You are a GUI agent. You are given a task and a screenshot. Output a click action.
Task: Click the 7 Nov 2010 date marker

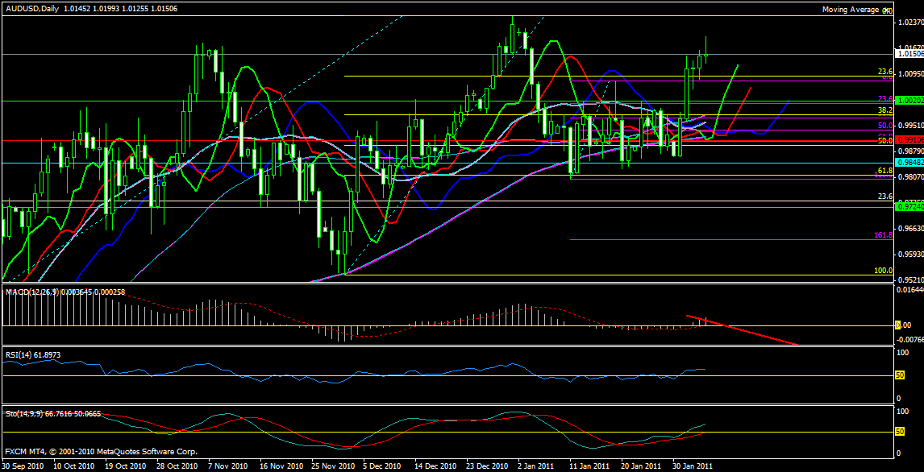pyautogui.click(x=227, y=466)
